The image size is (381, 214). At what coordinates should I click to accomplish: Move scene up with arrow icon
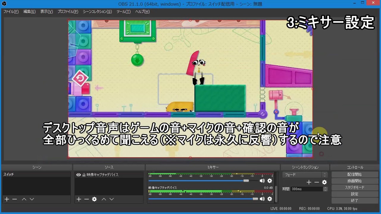[x=24, y=199]
